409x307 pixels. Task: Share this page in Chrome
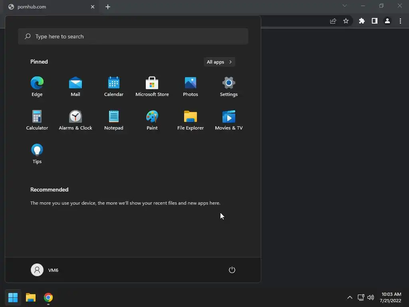(333, 21)
